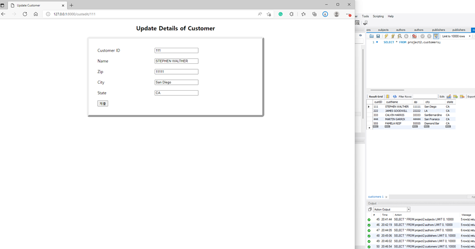
Task: Open Action Output dropdown
Action: pyautogui.click(x=392, y=210)
